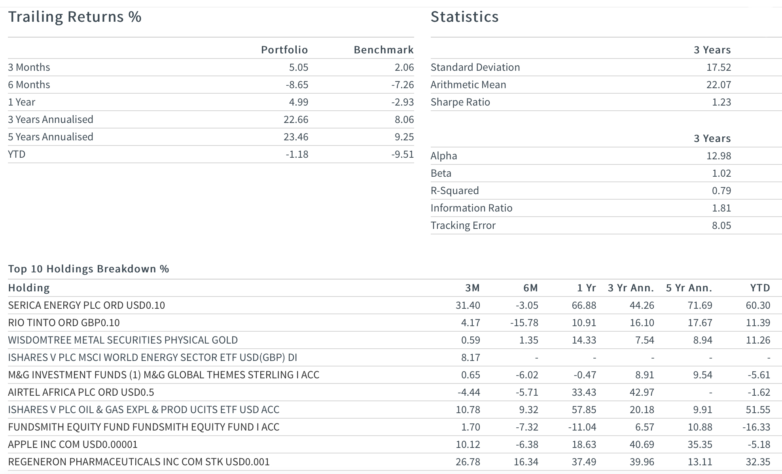Click Standard Deviation value 17.52
782x474 pixels.
(x=719, y=67)
